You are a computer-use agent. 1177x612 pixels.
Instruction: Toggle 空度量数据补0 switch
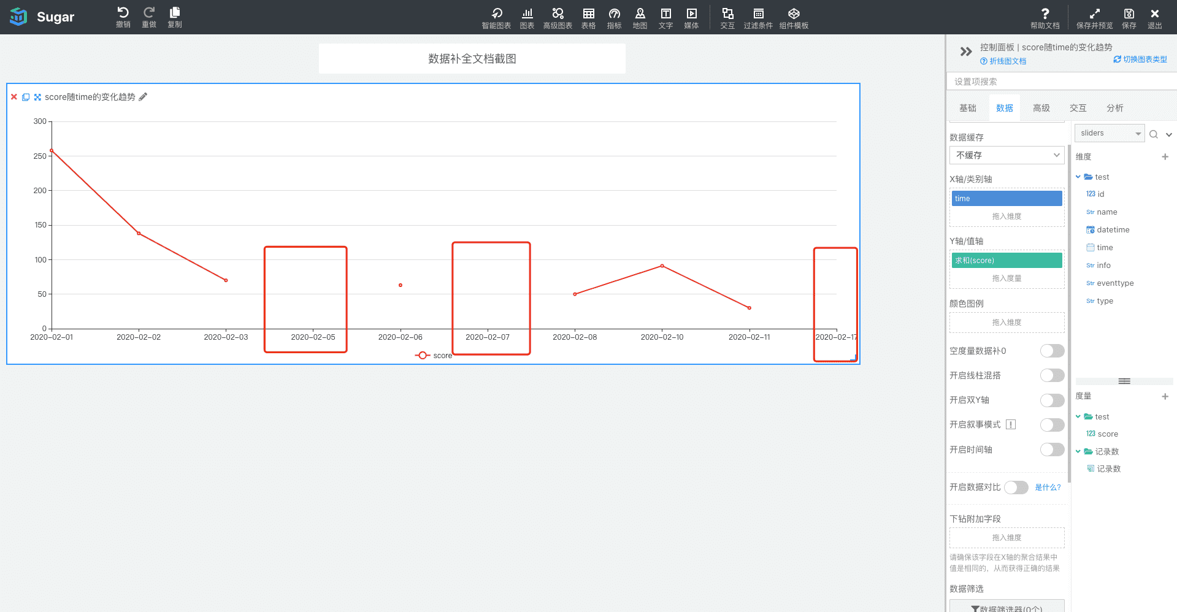[x=1052, y=351]
